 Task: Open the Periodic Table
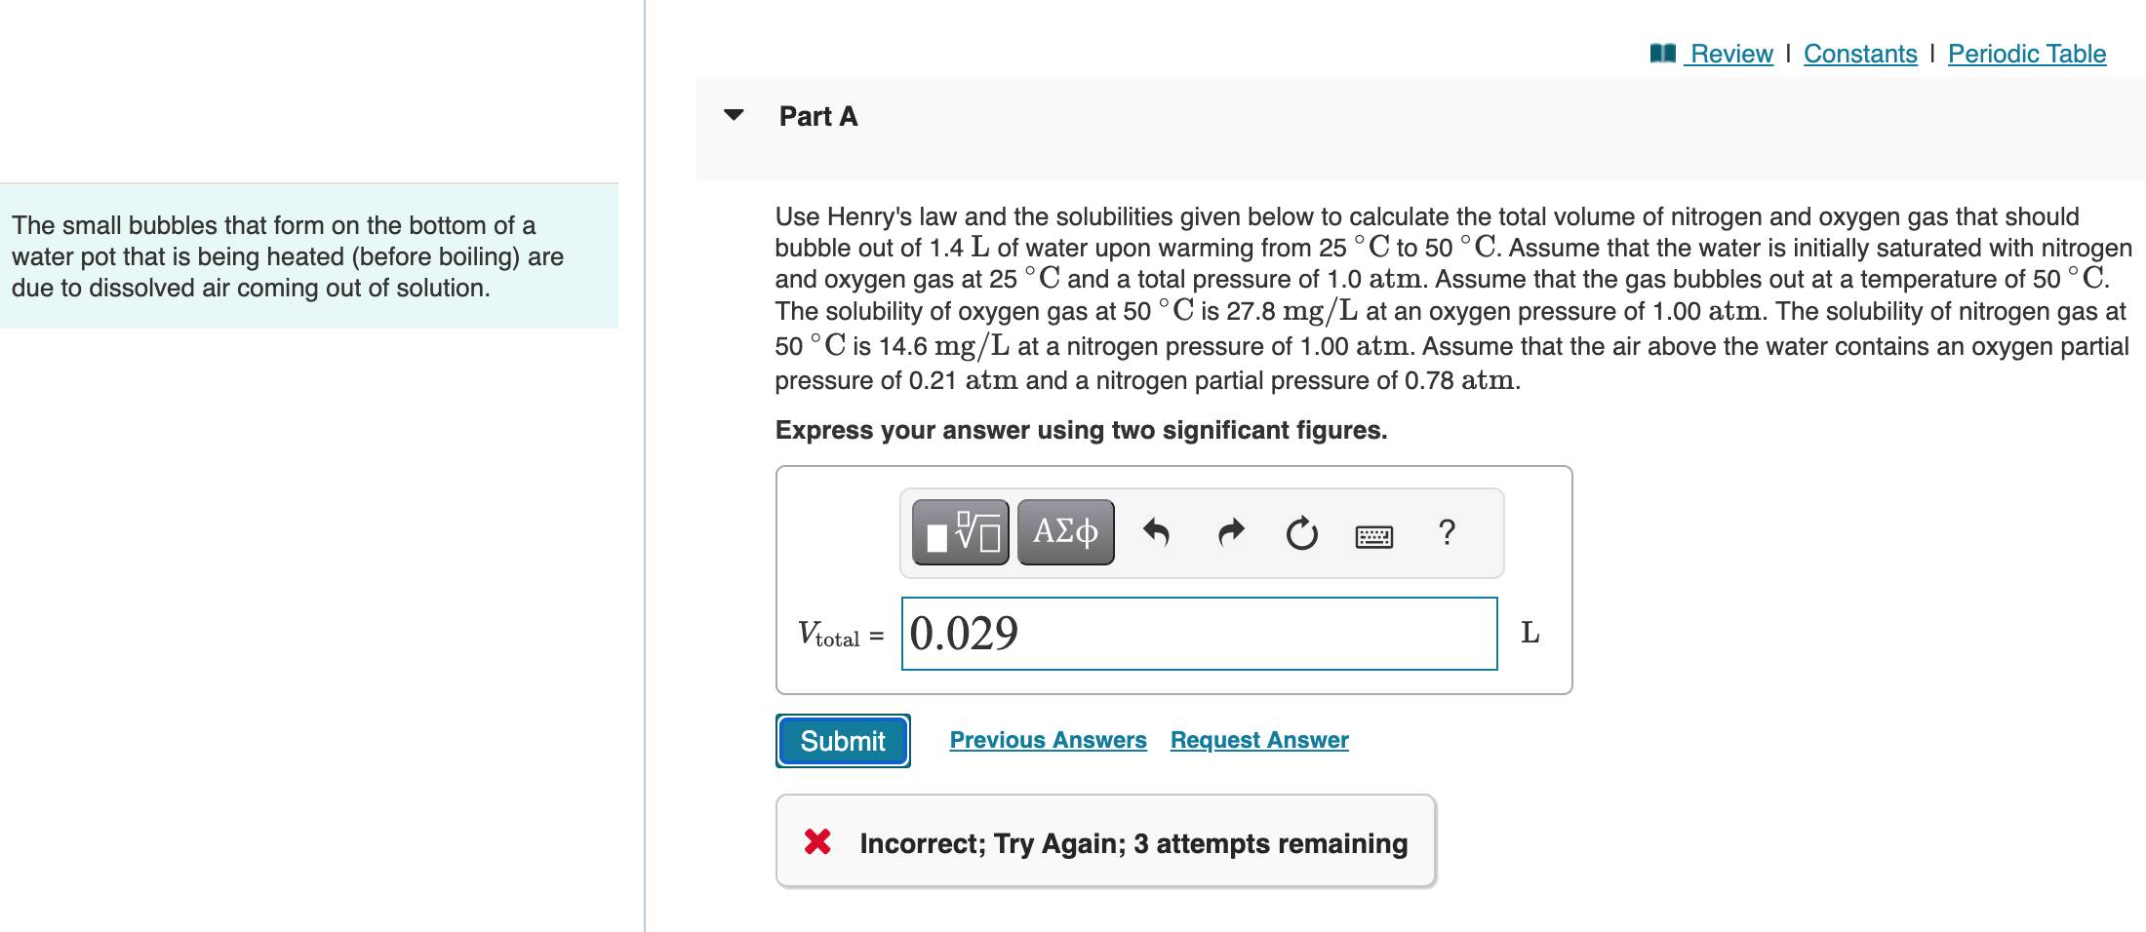[2026, 54]
